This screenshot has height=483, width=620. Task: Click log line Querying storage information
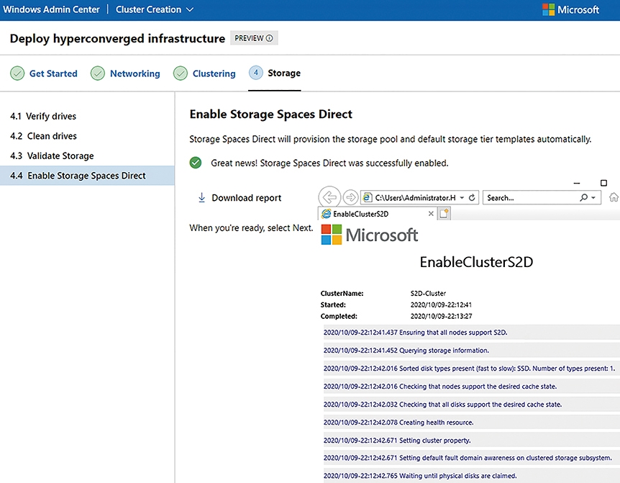[471, 351]
